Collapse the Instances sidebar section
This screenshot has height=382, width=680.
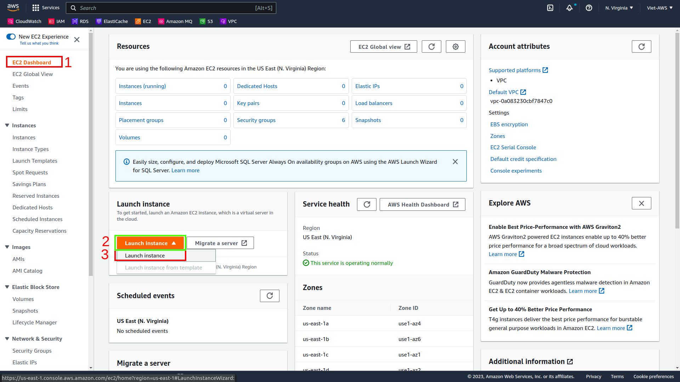click(x=7, y=125)
